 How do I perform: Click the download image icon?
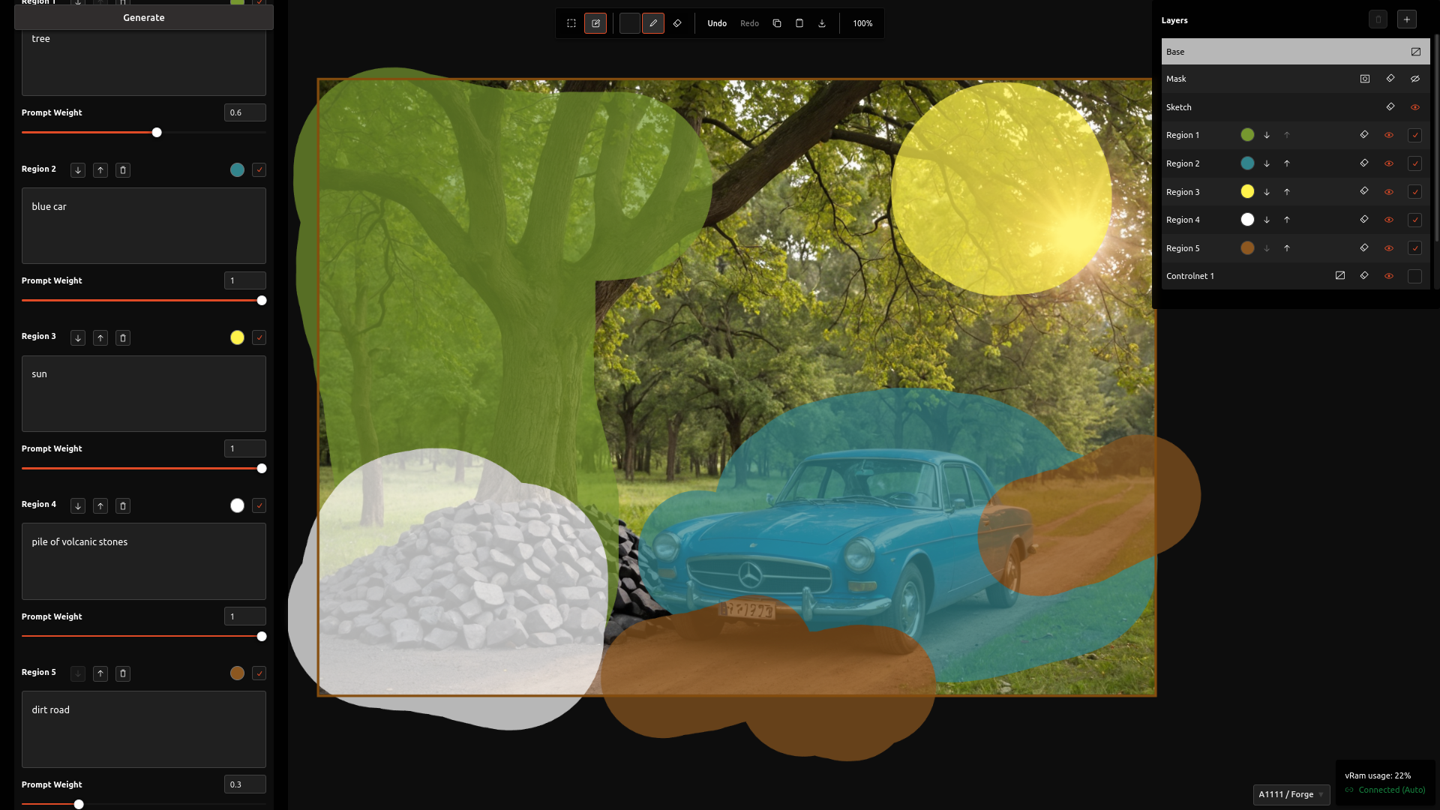click(822, 23)
